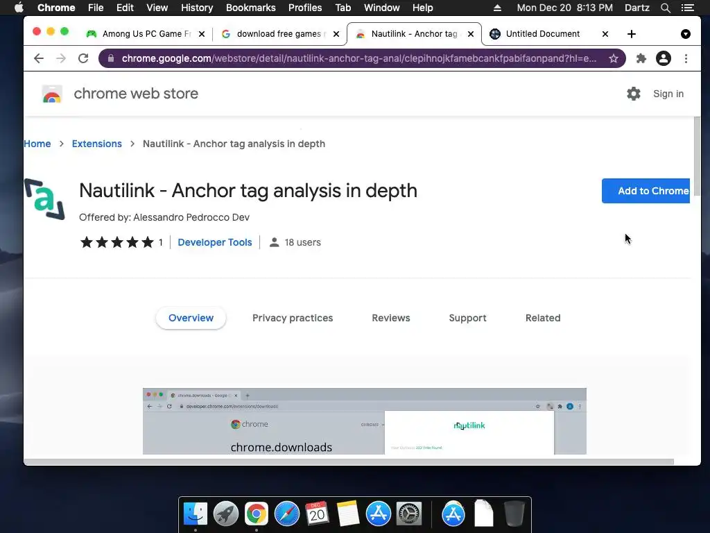Screen dimensions: 710x533
Task: Open the Trash in the dock
Action: point(514,514)
